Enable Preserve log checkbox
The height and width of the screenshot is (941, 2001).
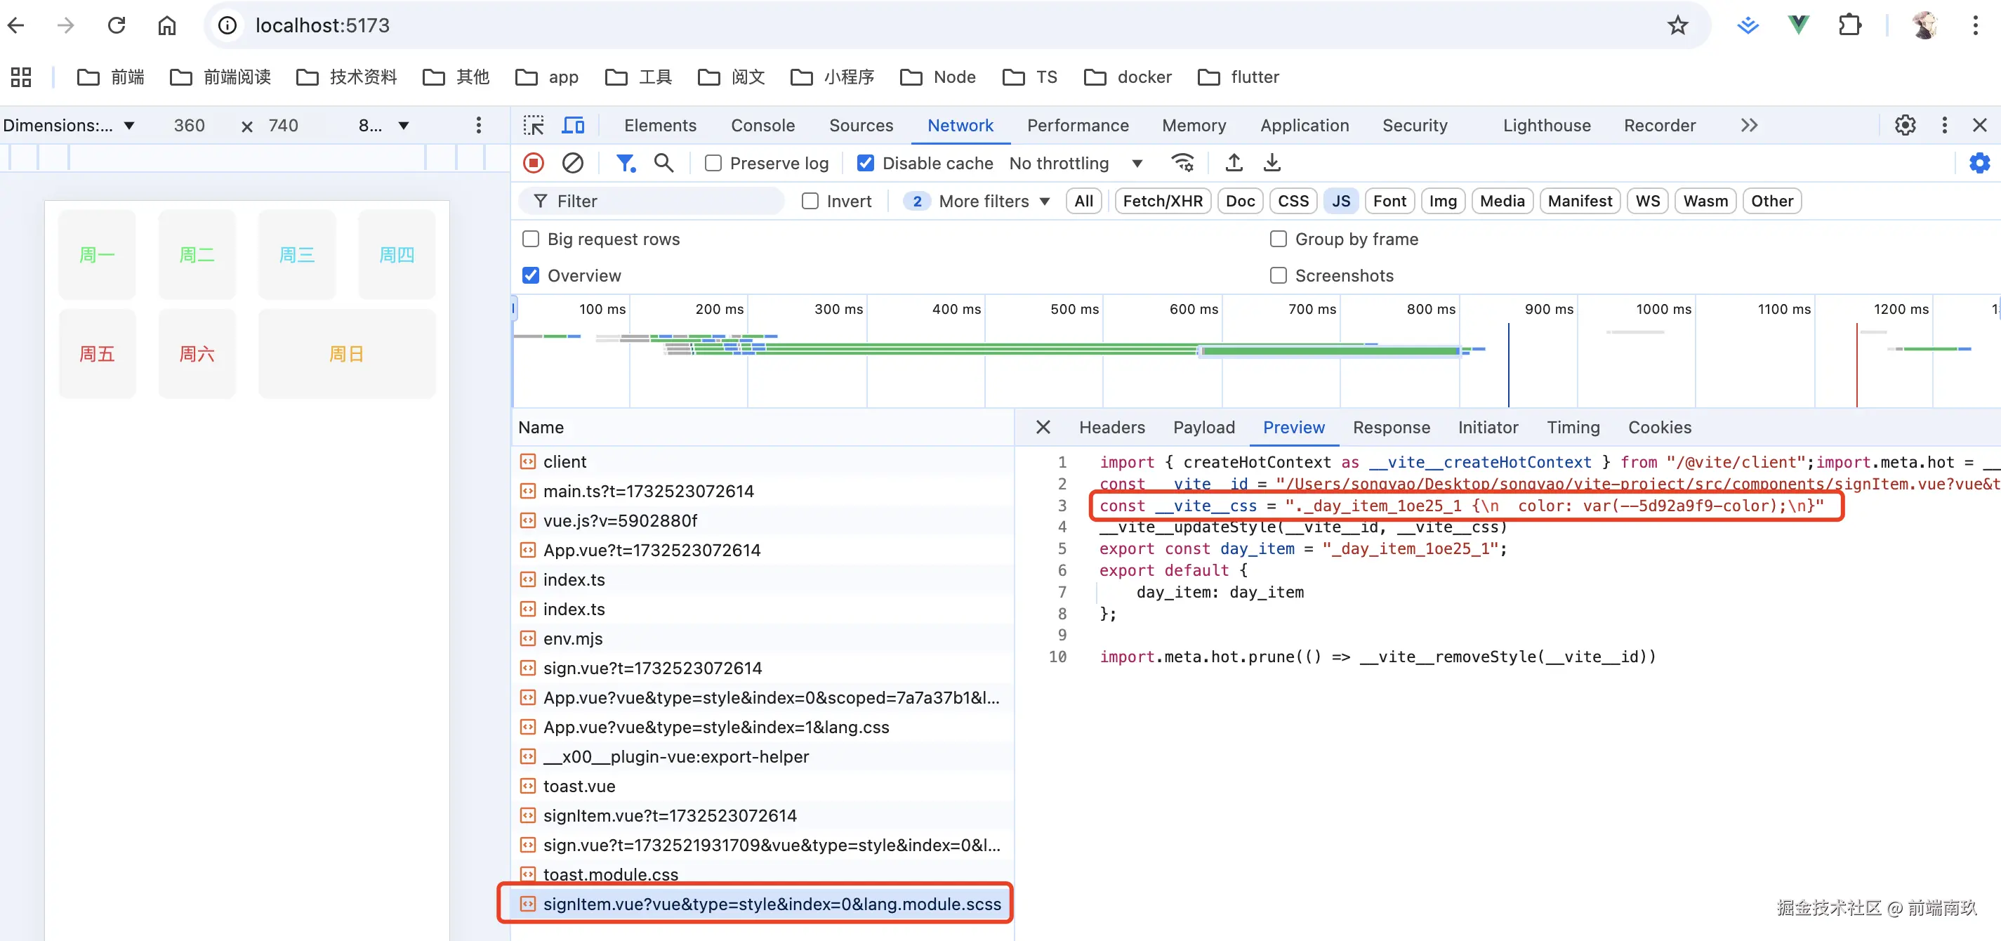(x=713, y=163)
